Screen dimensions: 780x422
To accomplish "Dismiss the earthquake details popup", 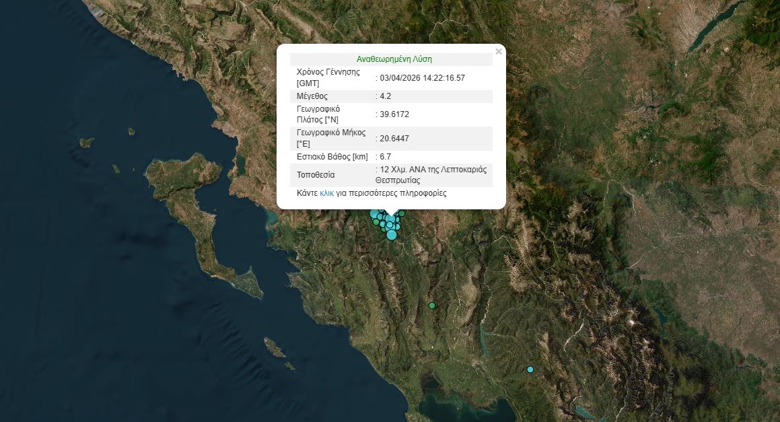I will pyautogui.click(x=498, y=51).
